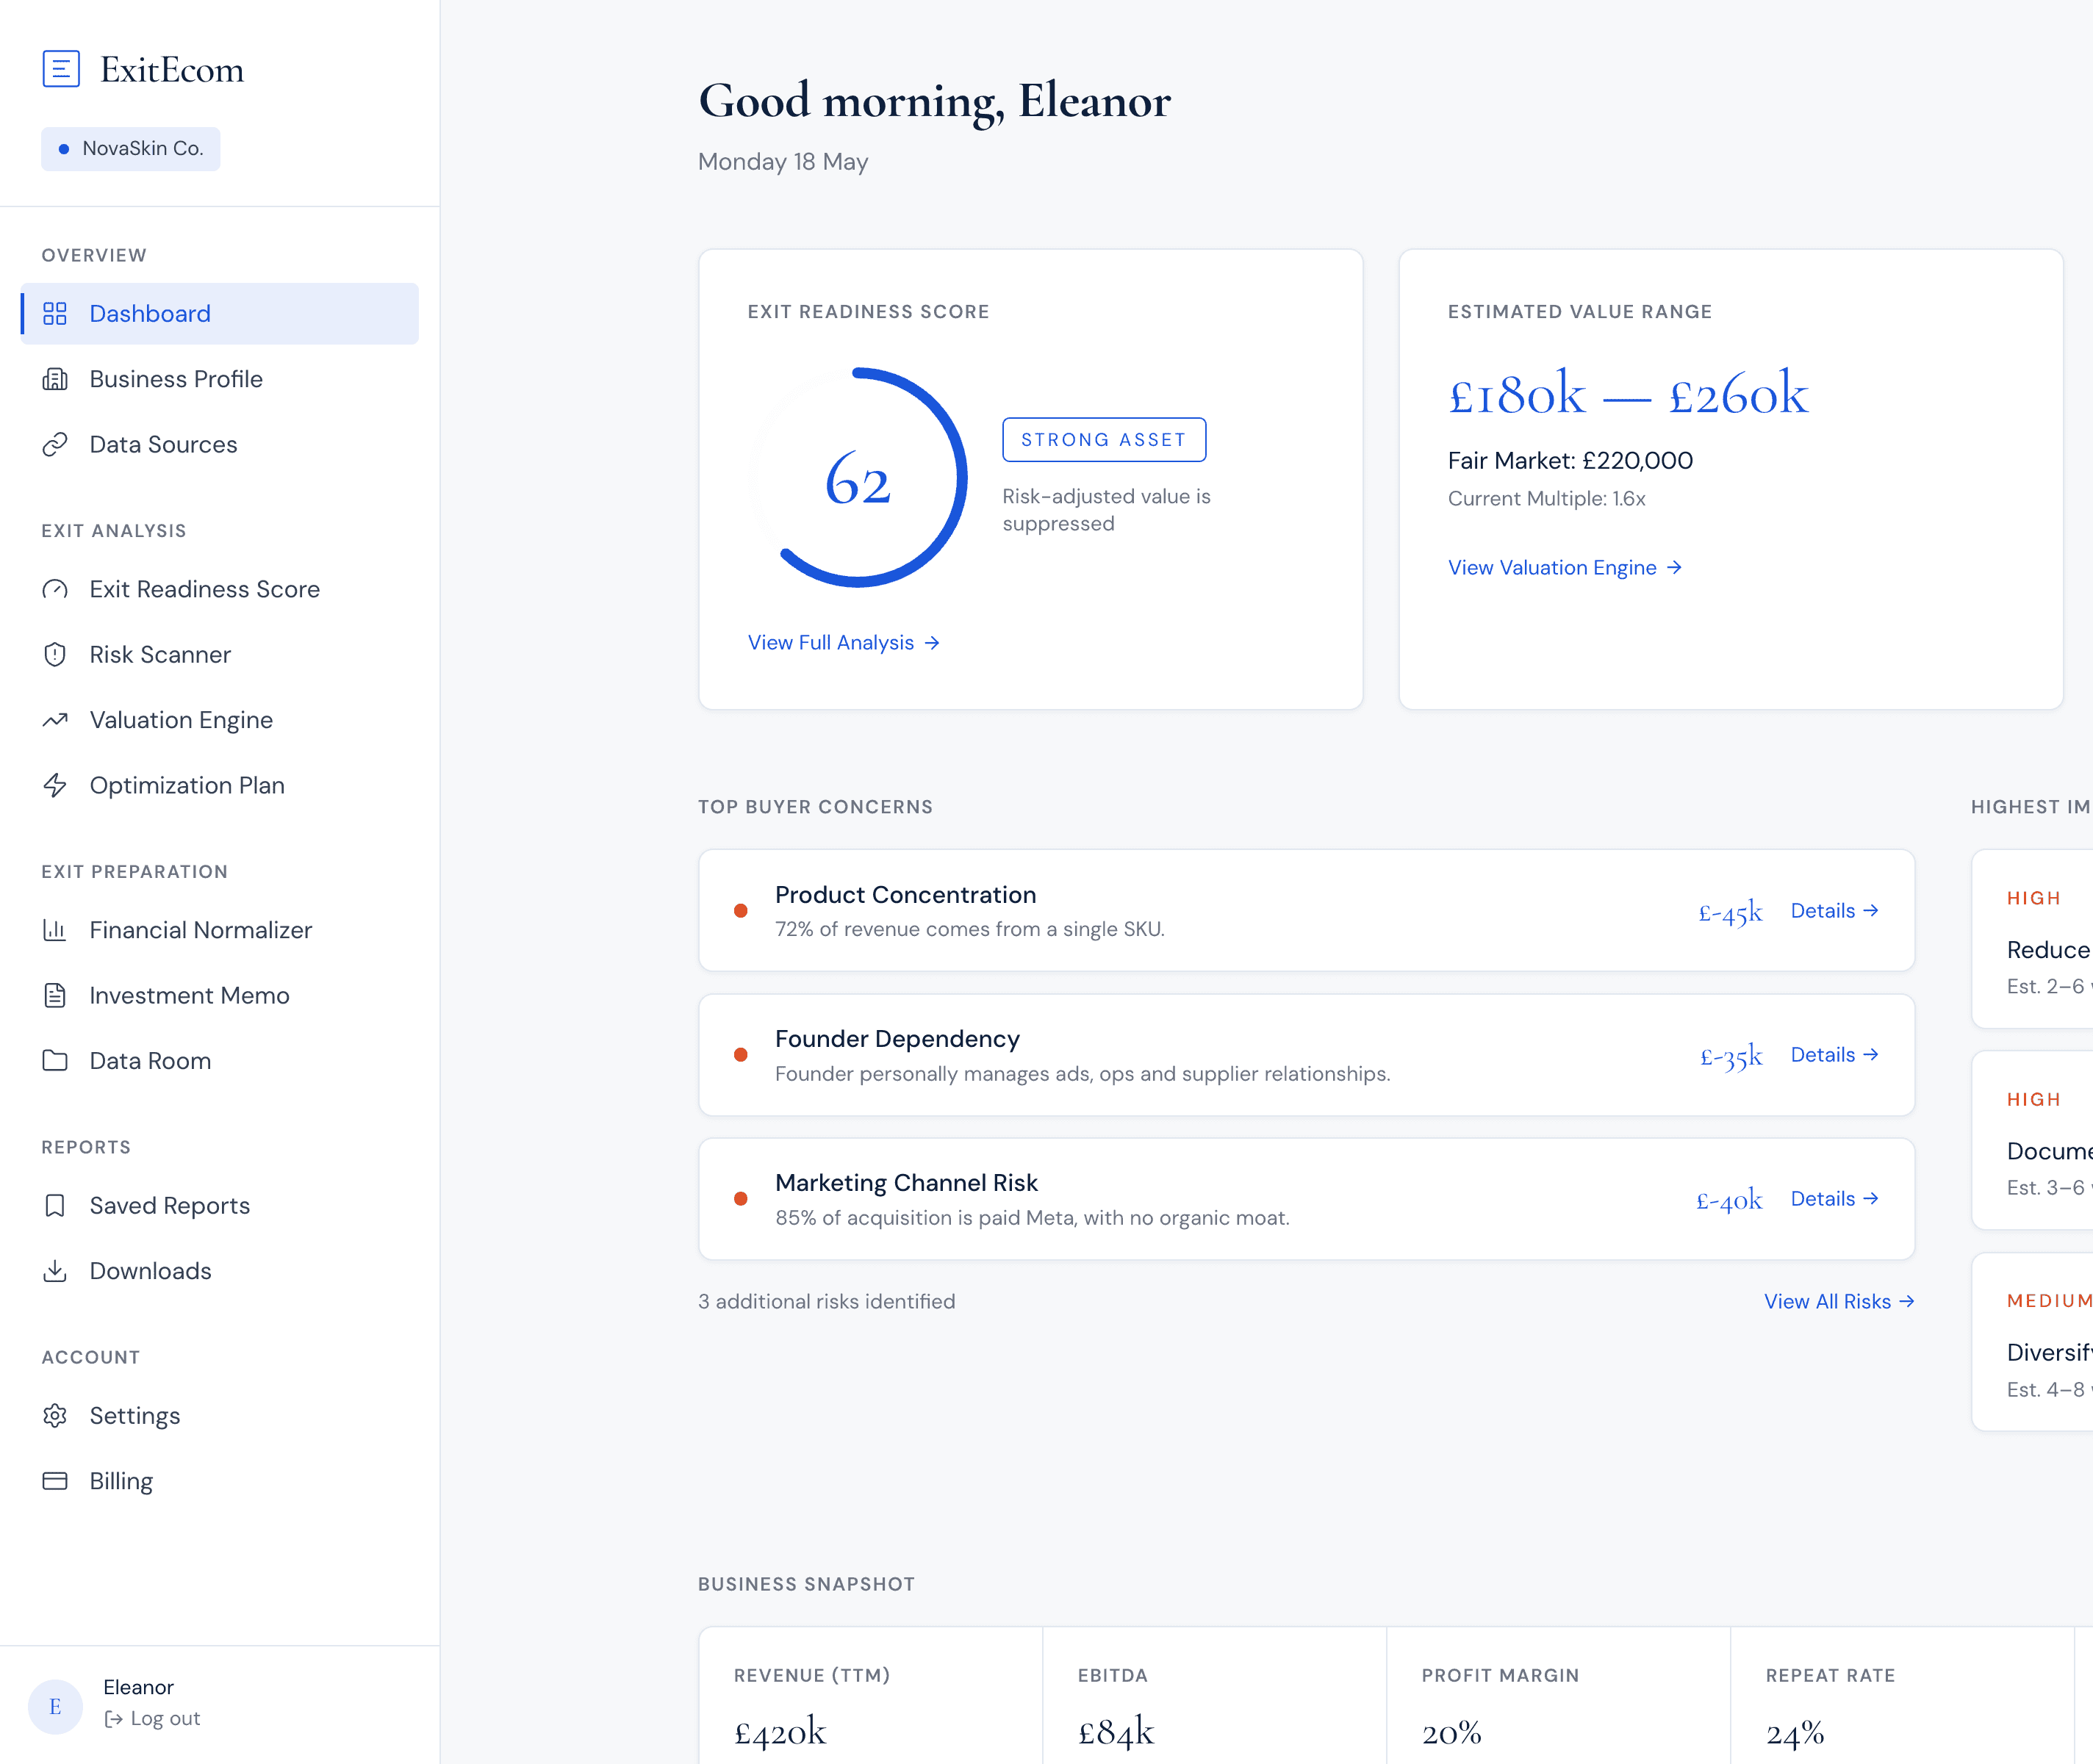Open the Investment Memo page
Image resolution: width=2093 pixels, height=1764 pixels.
(x=220, y=995)
